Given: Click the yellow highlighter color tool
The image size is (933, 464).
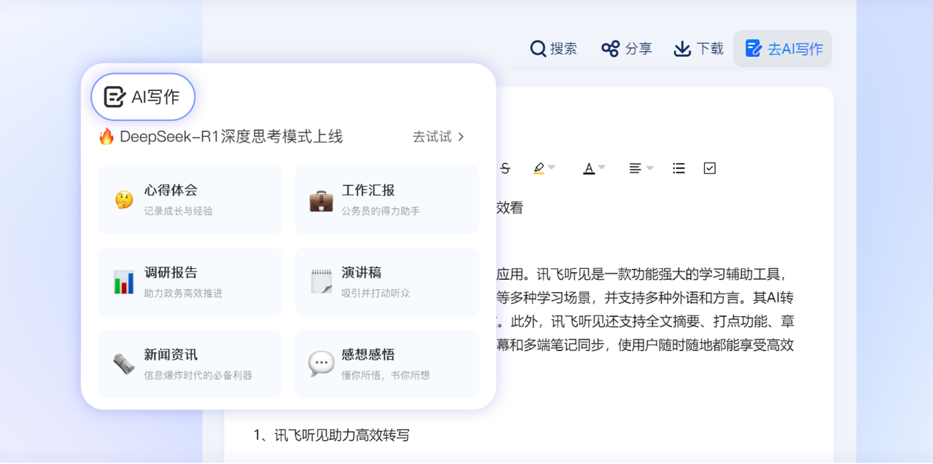Looking at the screenshot, I should 539,168.
